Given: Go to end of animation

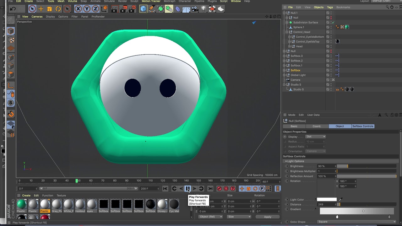Looking at the screenshot, I should pos(210,189).
